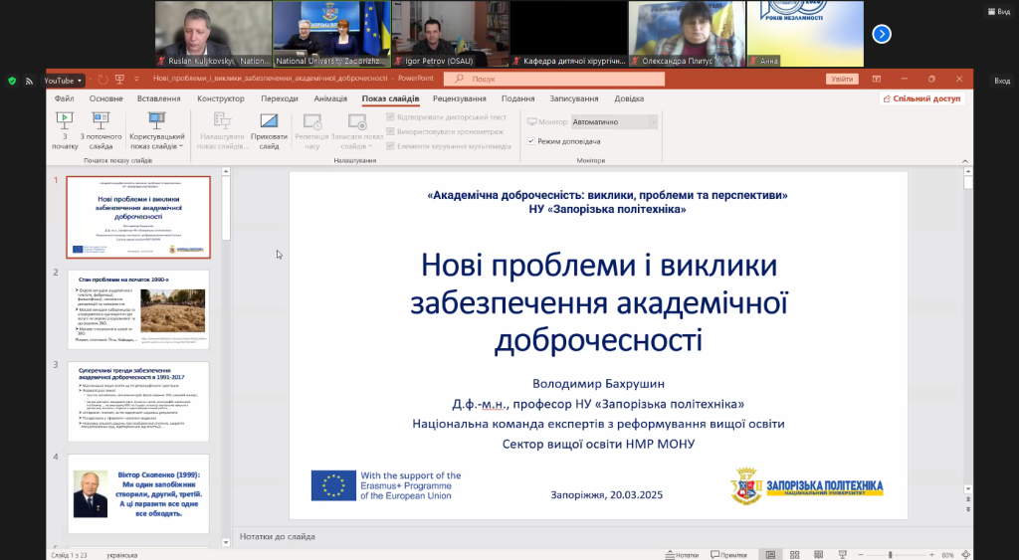1019x560 pixels.
Task: Start slideshow from current slide icon
Action: coord(101,120)
